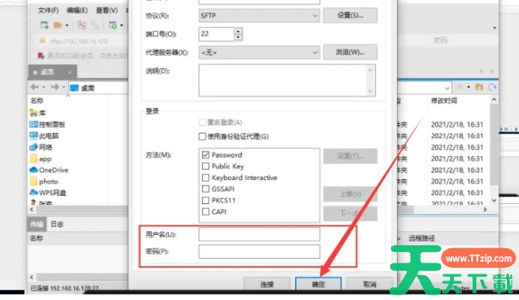Enable the PKCS11 method checkbox
Screen dimensions: 519x300
pos(205,200)
